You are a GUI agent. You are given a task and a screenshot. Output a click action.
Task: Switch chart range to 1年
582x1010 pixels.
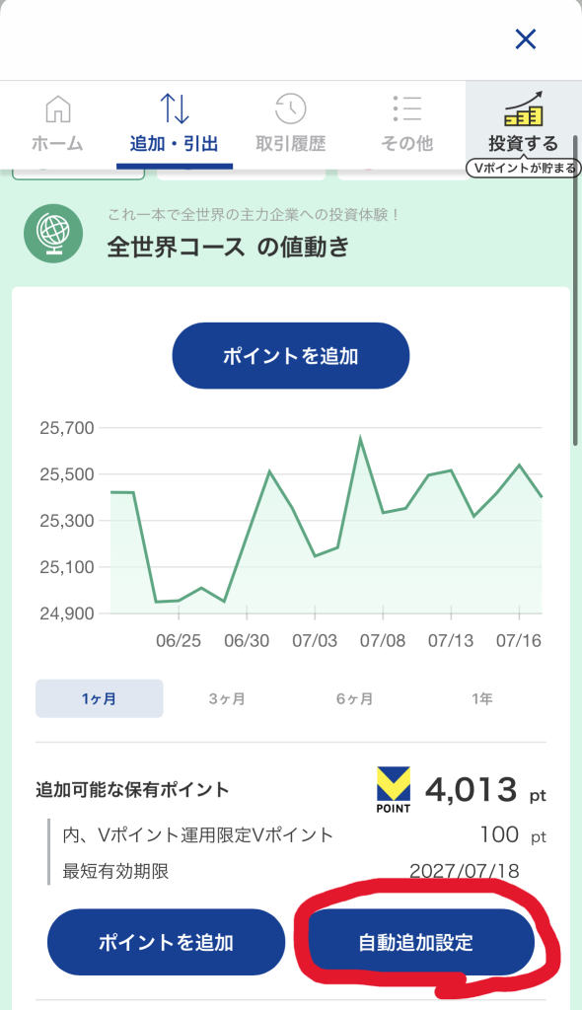point(482,698)
